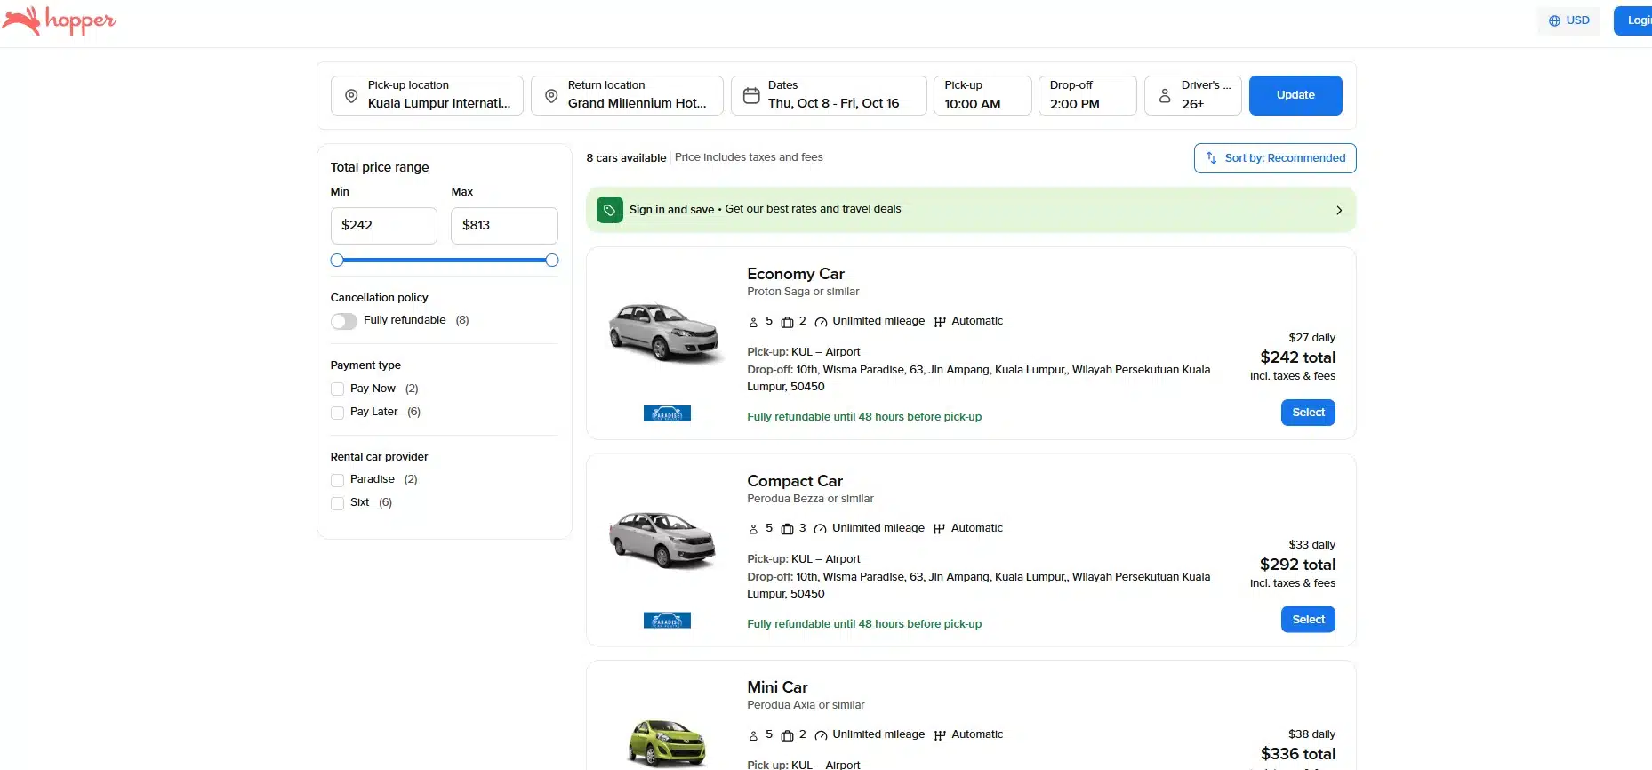Check the Pay Now checkbox
This screenshot has width=1652, height=770.
337,389
